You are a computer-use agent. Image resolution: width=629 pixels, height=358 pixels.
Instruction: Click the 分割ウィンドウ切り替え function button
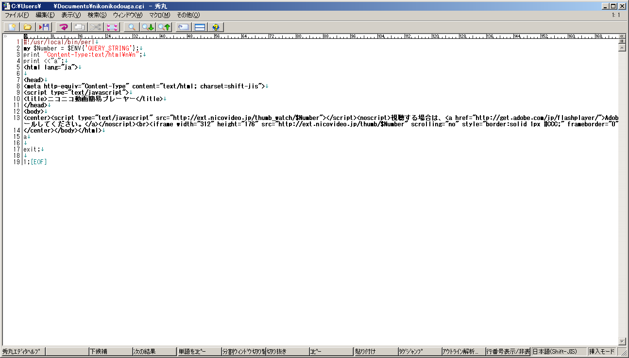click(243, 352)
